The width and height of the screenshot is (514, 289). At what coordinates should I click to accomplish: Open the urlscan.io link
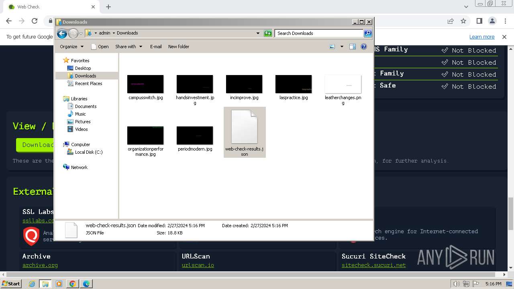click(198, 265)
